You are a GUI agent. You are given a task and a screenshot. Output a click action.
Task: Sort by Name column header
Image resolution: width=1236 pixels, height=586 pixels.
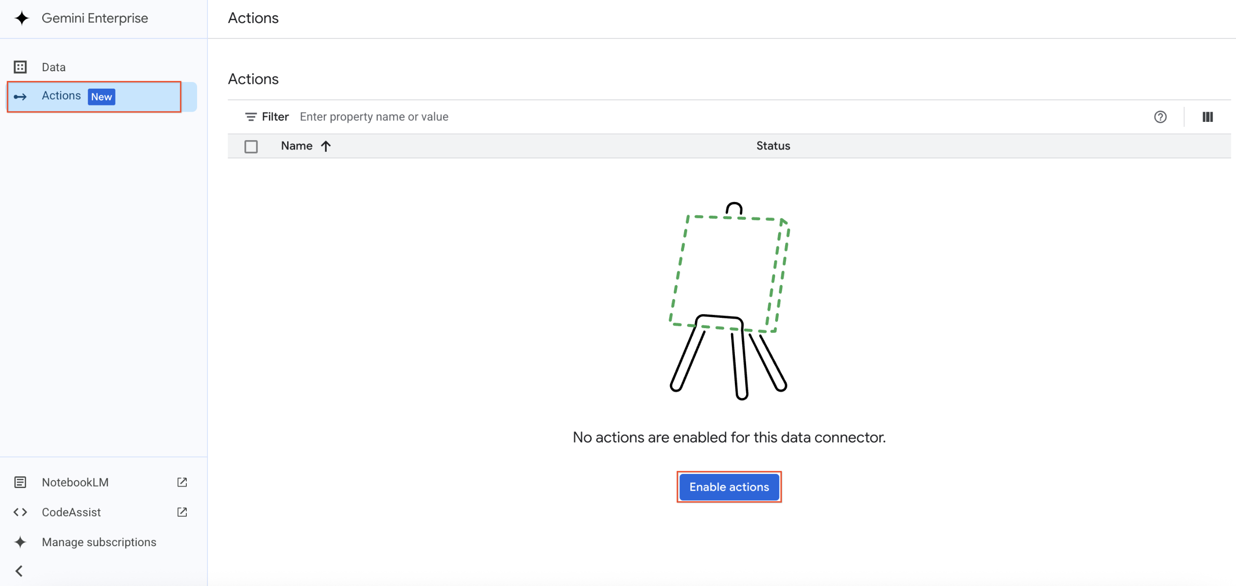(x=297, y=146)
